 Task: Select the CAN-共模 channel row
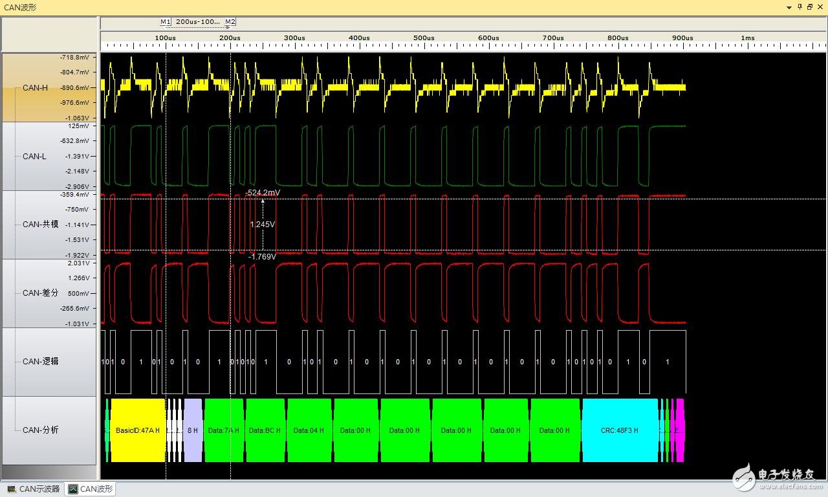[x=40, y=225]
